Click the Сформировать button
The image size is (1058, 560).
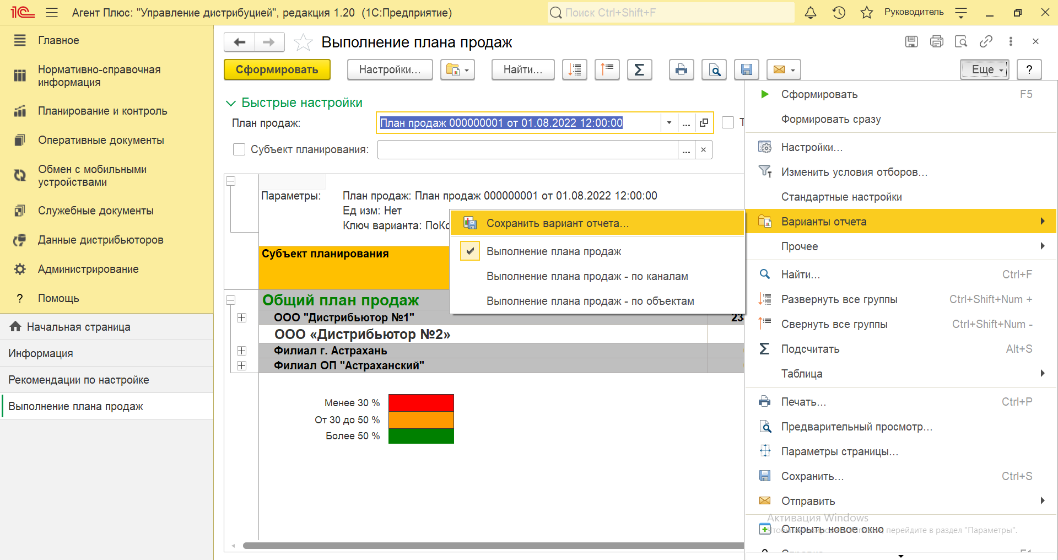[x=277, y=69]
